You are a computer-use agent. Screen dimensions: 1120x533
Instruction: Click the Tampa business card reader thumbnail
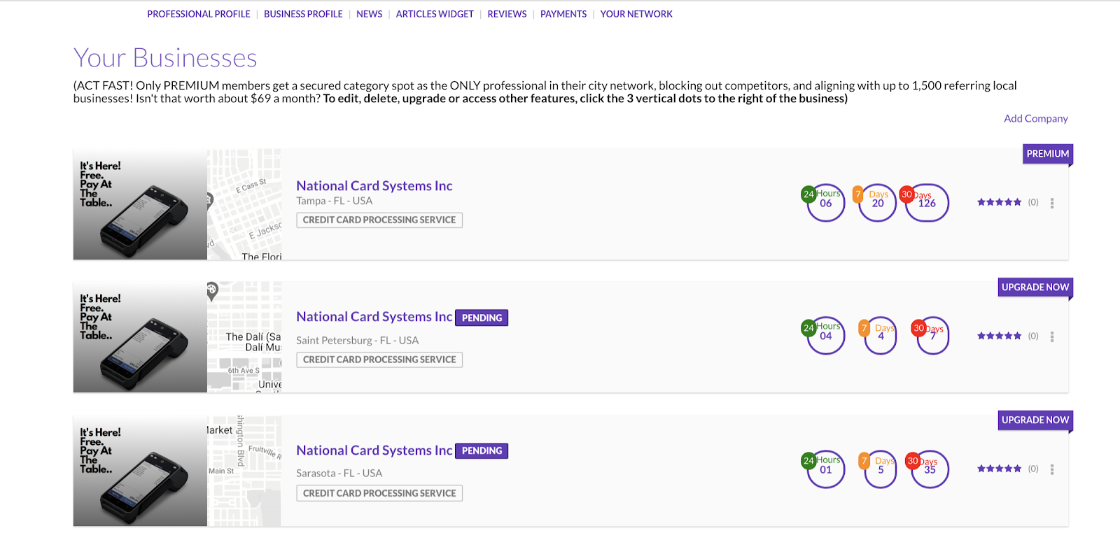point(140,204)
